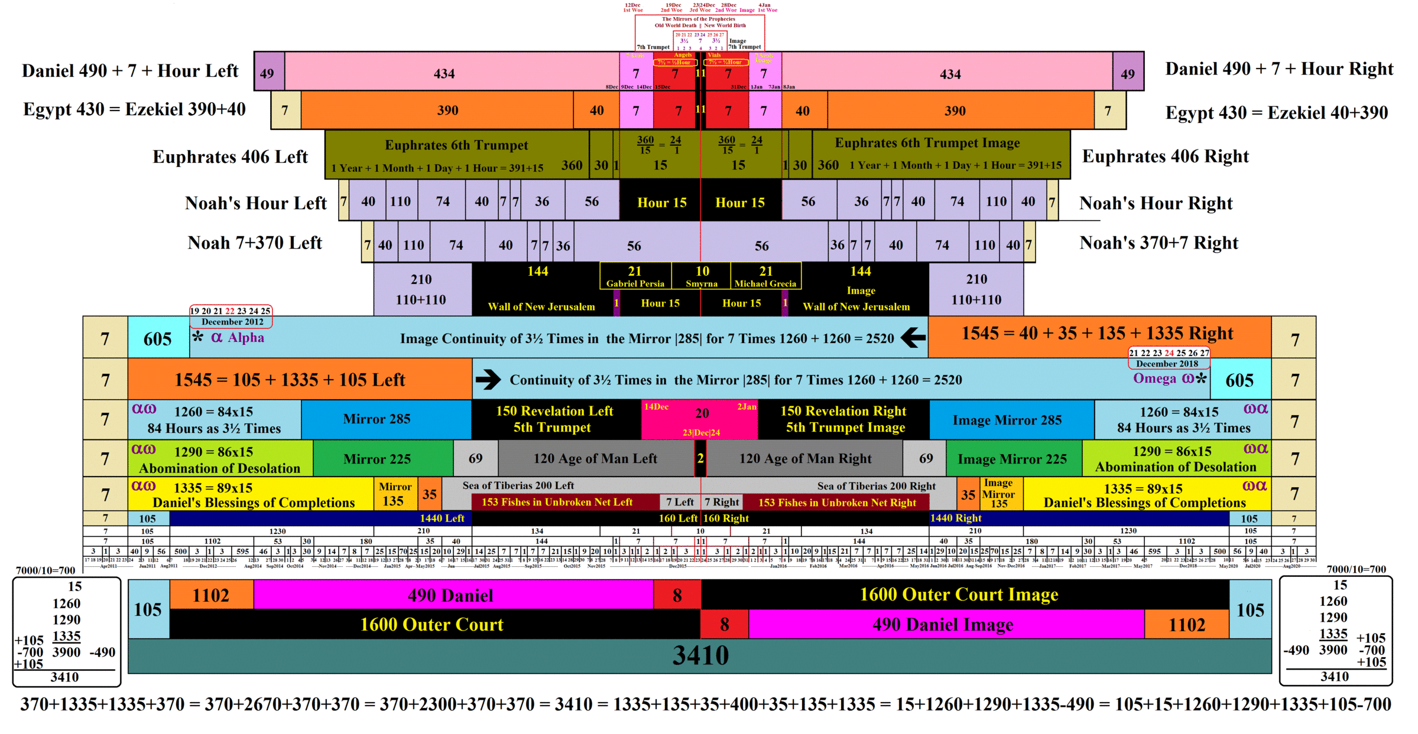The width and height of the screenshot is (1418, 734).
Task: Click the yellow 'Mirror 135' cell
Action: (x=396, y=494)
